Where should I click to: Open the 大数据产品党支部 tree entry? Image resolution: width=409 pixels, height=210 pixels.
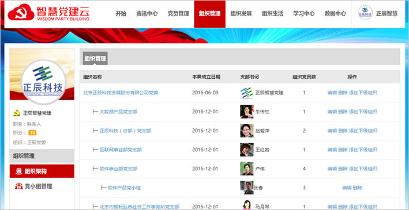(118, 112)
